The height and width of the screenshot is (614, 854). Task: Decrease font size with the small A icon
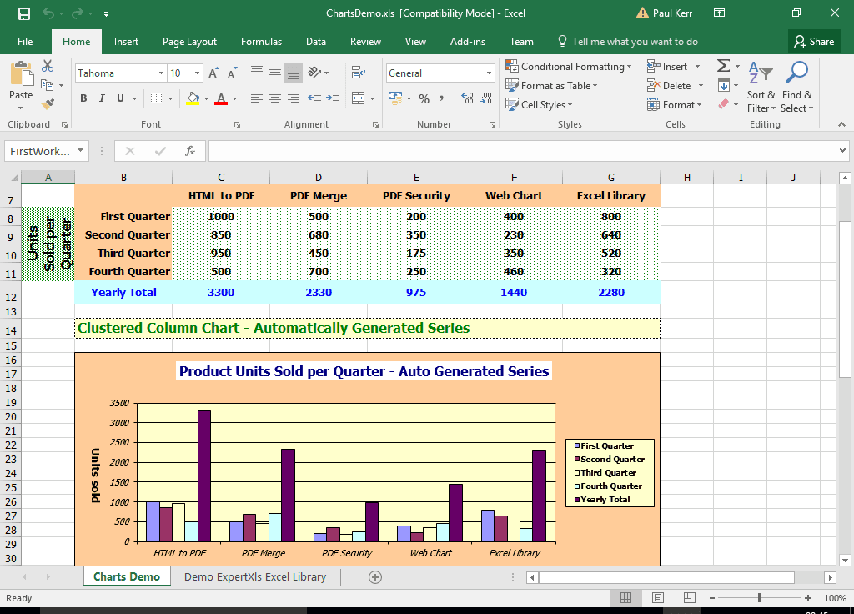coord(232,73)
